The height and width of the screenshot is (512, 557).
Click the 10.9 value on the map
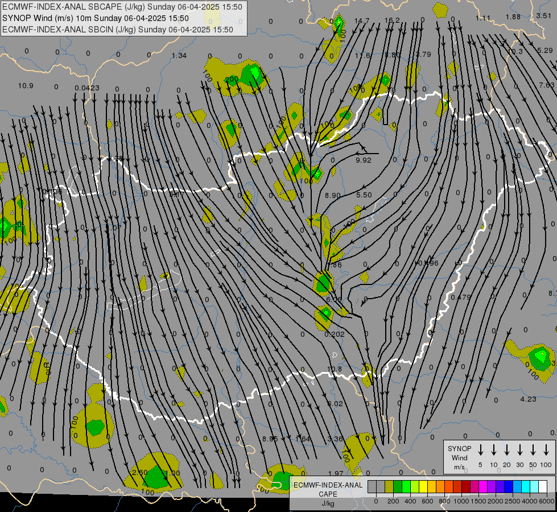point(26,86)
